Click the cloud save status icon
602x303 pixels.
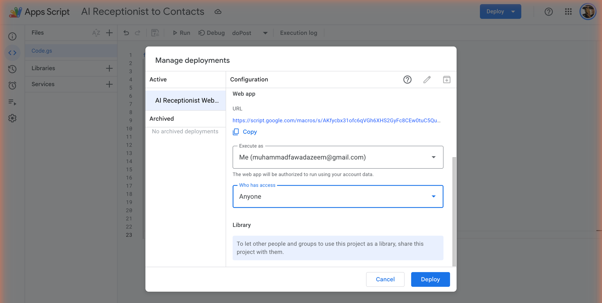(218, 12)
